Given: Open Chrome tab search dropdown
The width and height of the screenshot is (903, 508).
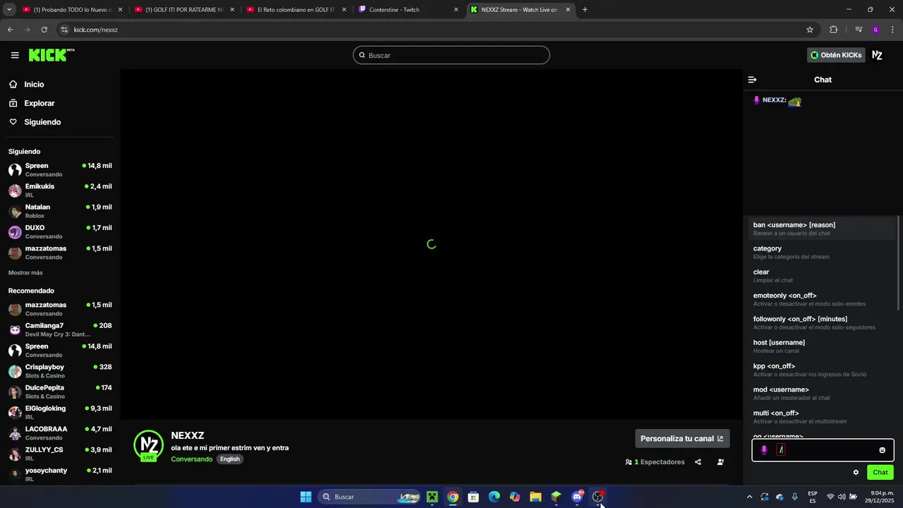Looking at the screenshot, I should [9, 10].
